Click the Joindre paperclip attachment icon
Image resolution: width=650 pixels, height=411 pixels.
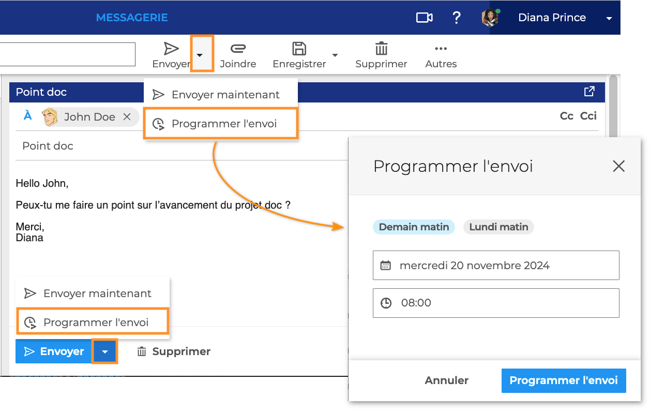click(238, 49)
